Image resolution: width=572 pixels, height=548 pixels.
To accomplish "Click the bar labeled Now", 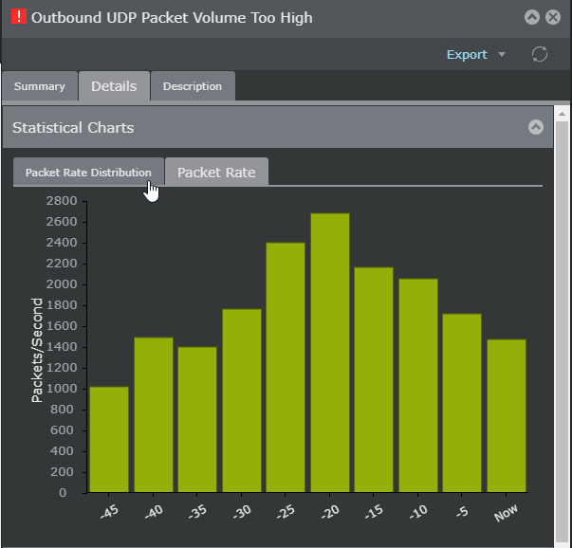I will (507, 416).
